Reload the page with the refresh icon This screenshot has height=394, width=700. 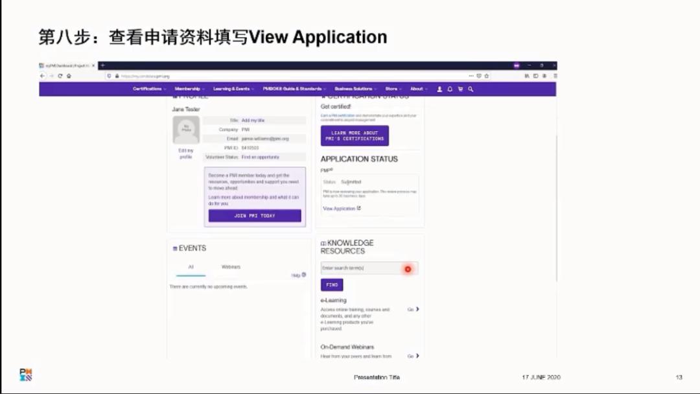60,75
